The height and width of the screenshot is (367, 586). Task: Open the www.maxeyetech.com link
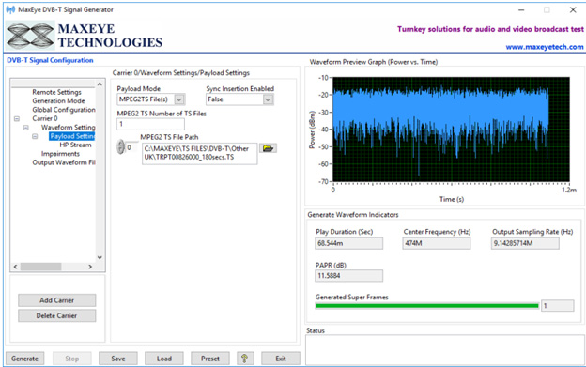545,47
